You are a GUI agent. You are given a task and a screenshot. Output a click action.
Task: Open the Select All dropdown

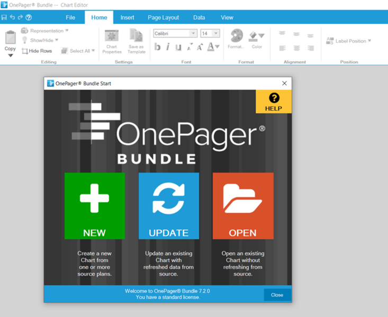78,51
